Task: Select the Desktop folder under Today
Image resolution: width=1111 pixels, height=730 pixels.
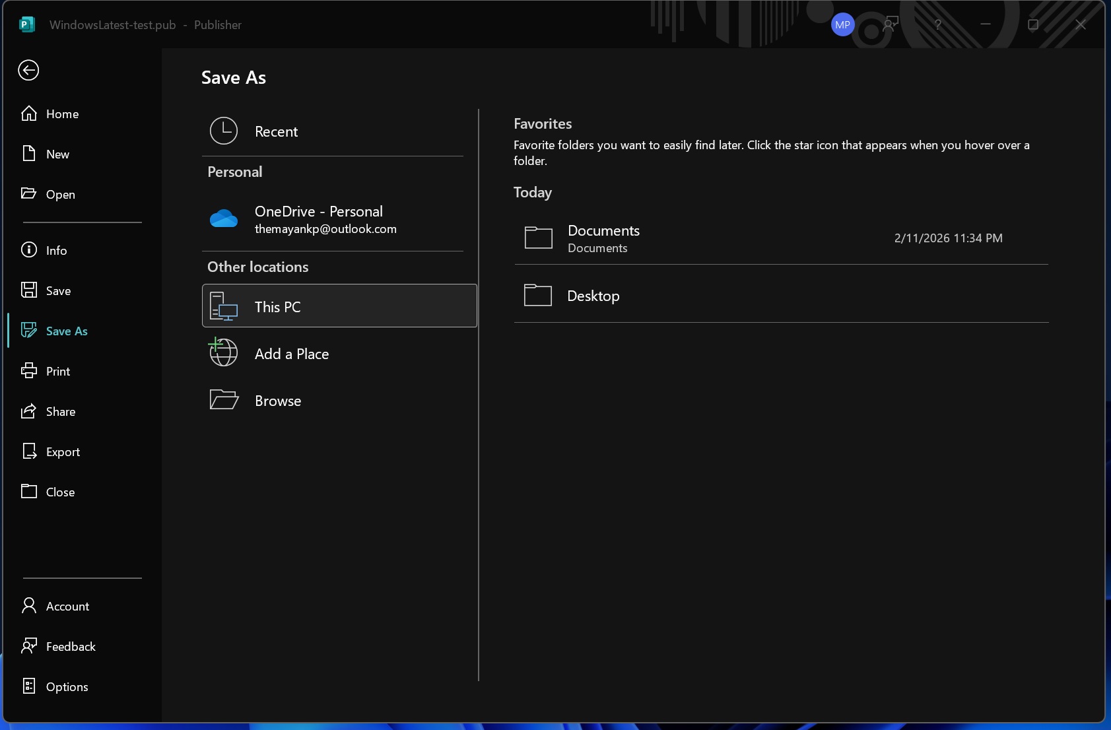Action: 592,296
